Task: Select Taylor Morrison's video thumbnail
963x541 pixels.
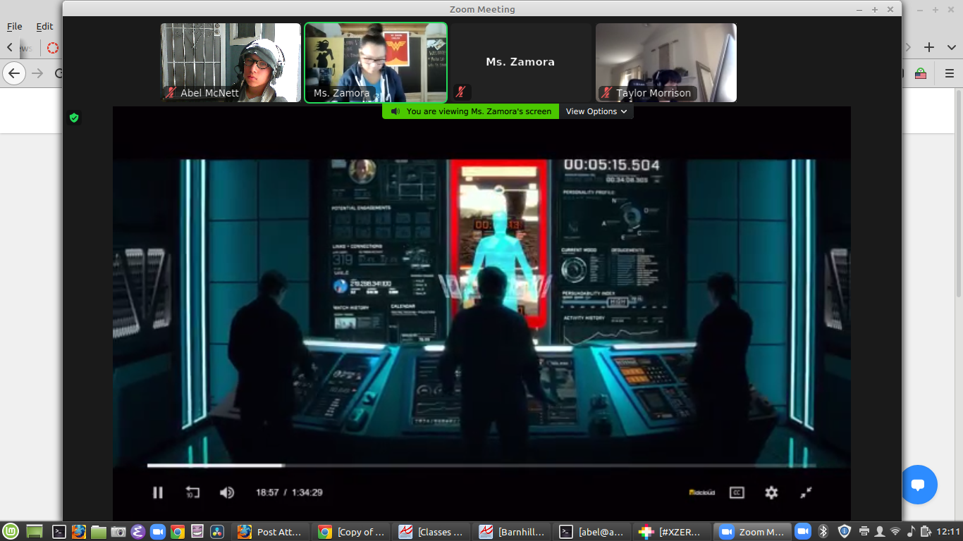Action: click(666, 63)
